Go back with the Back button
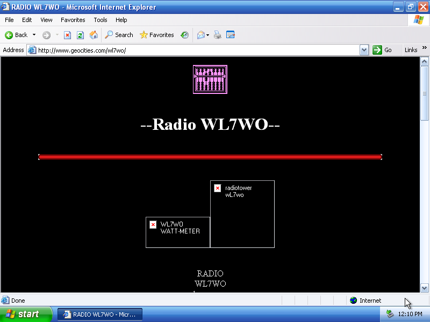The height and width of the screenshot is (322, 430). [16, 35]
